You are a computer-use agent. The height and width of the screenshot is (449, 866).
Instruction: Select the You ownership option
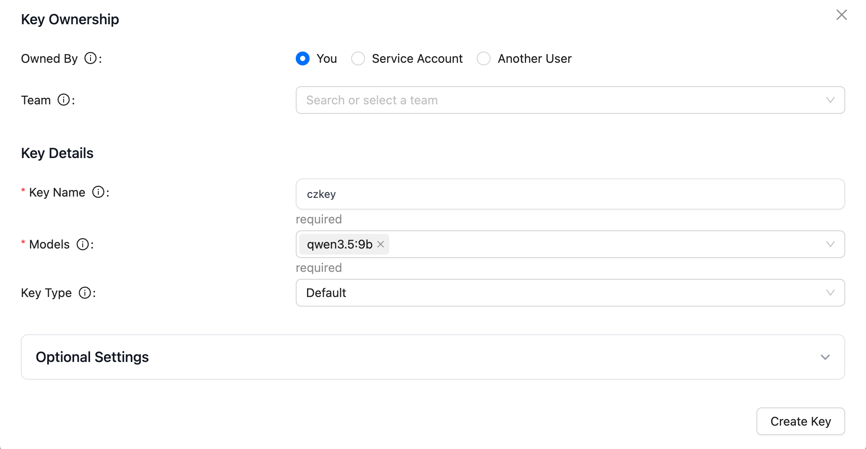[302, 58]
